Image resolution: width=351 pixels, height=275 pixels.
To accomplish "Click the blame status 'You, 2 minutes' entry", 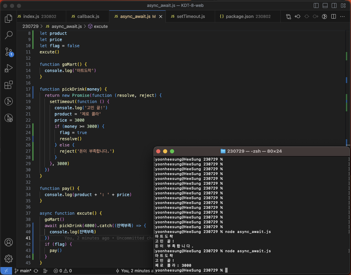I will click(134, 271).
